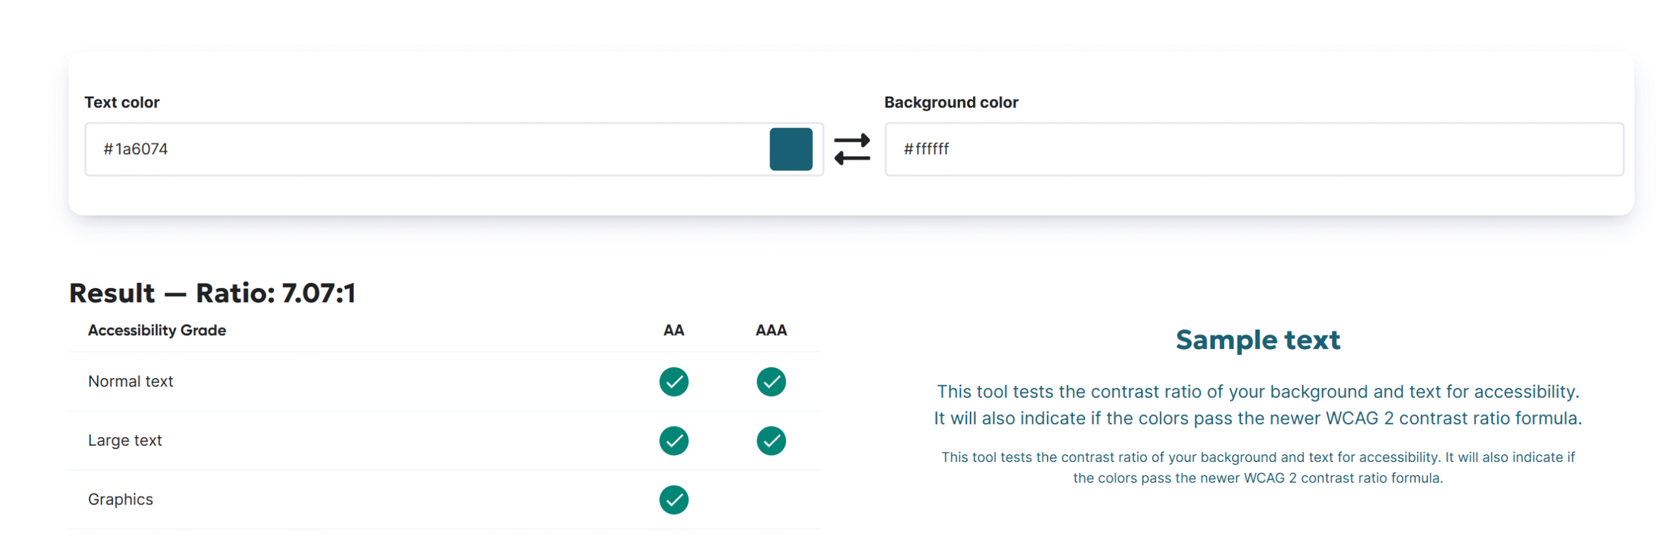The image size is (1674, 556).
Task: Click the Text color label
Action: 122,103
